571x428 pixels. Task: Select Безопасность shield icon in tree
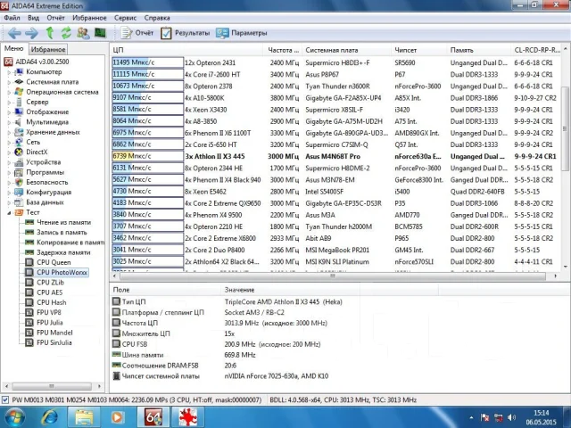pos(19,182)
